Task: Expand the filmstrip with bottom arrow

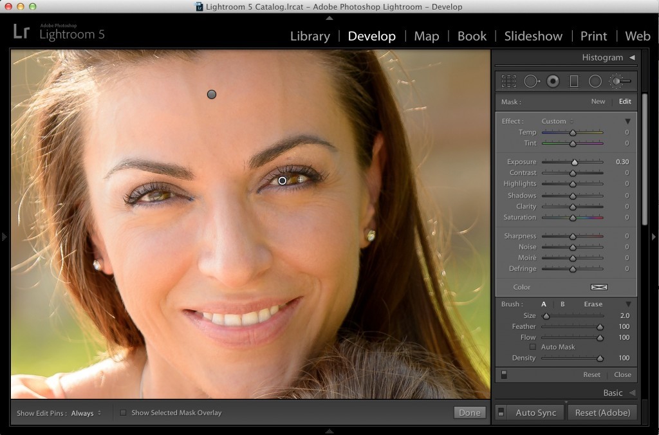Action: coord(329,431)
